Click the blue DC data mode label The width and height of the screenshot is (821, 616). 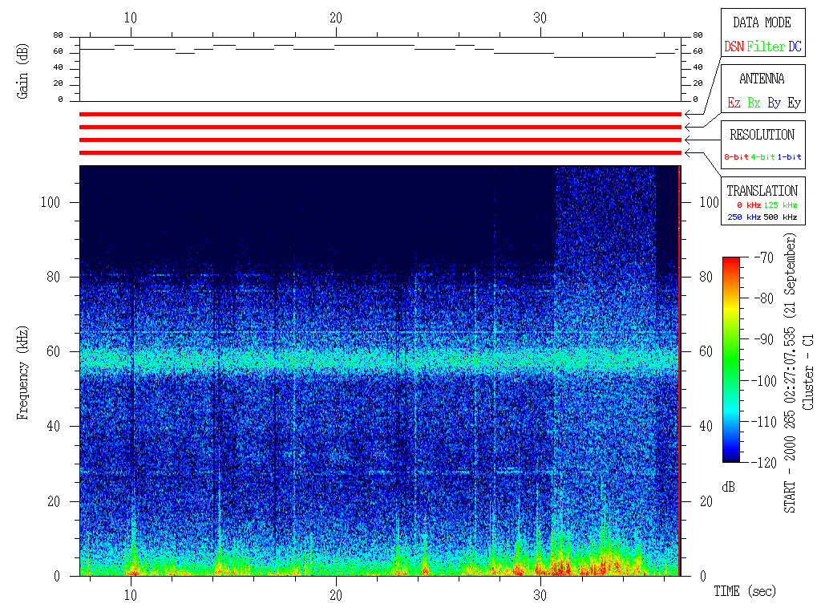click(795, 47)
